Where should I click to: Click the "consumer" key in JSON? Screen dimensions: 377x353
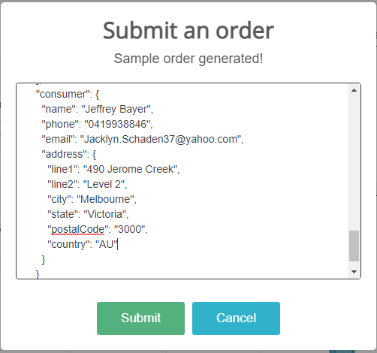pyautogui.click(x=63, y=94)
